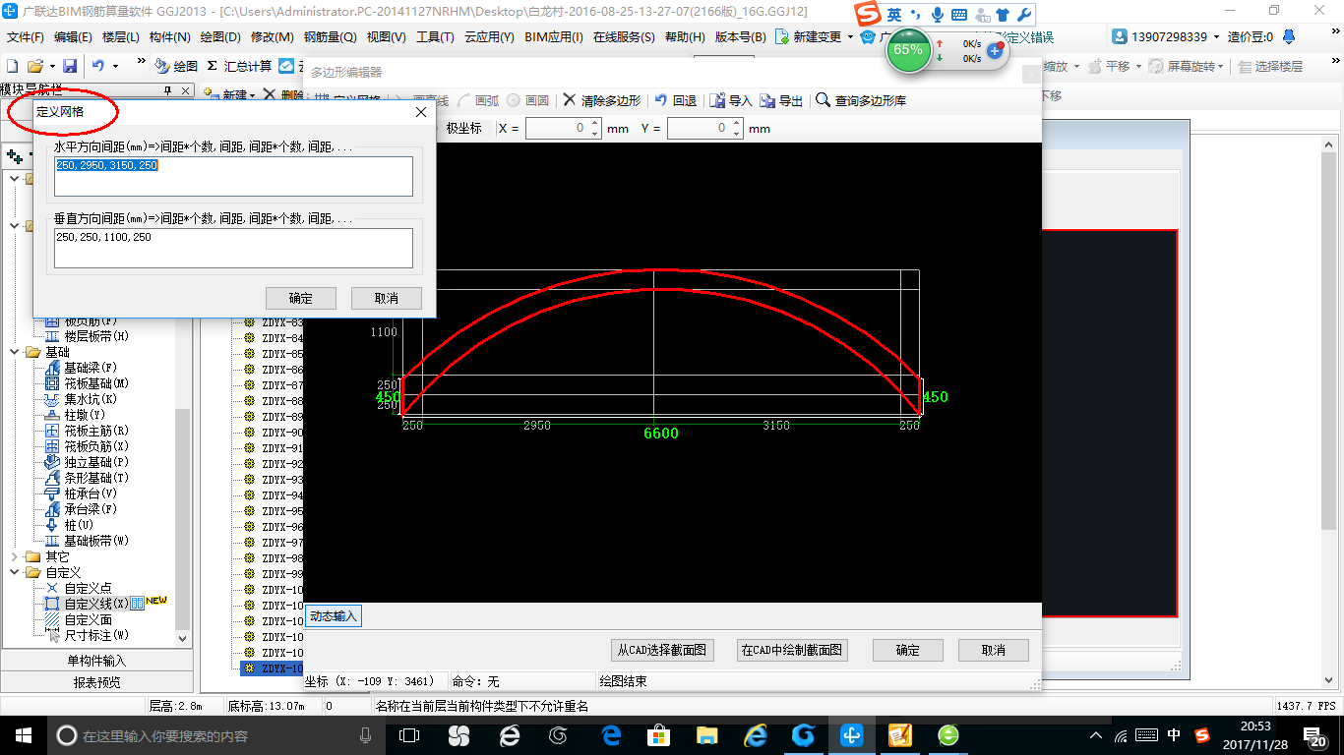Click 取消 in 定义网格 dialog
The width and height of the screenshot is (1344, 755).
(x=387, y=298)
